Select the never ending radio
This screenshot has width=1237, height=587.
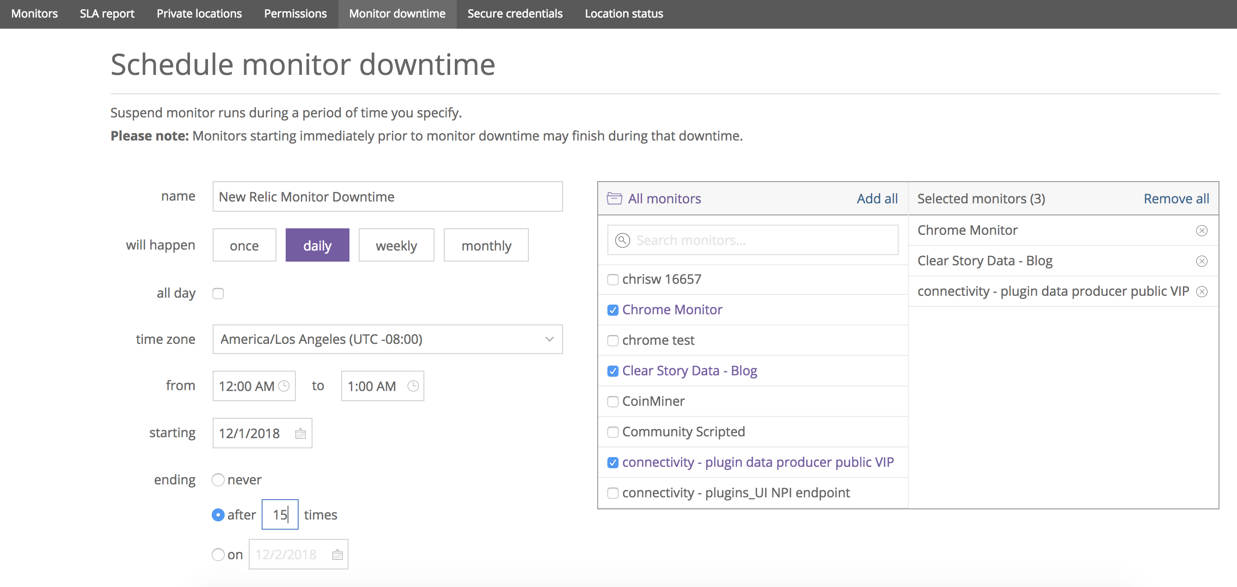coord(218,479)
